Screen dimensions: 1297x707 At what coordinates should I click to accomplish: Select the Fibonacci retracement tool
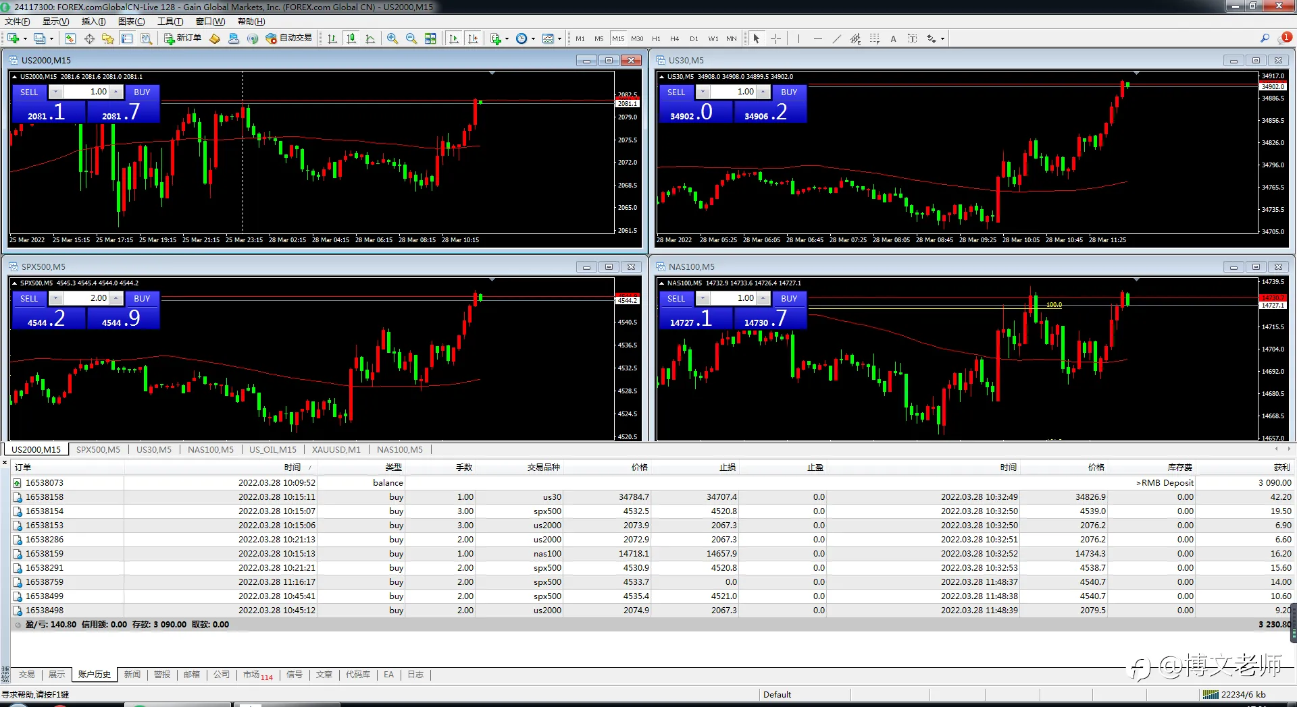click(x=874, y=38)
